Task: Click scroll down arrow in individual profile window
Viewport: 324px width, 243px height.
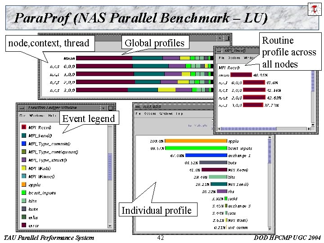Action: point(270,229)
